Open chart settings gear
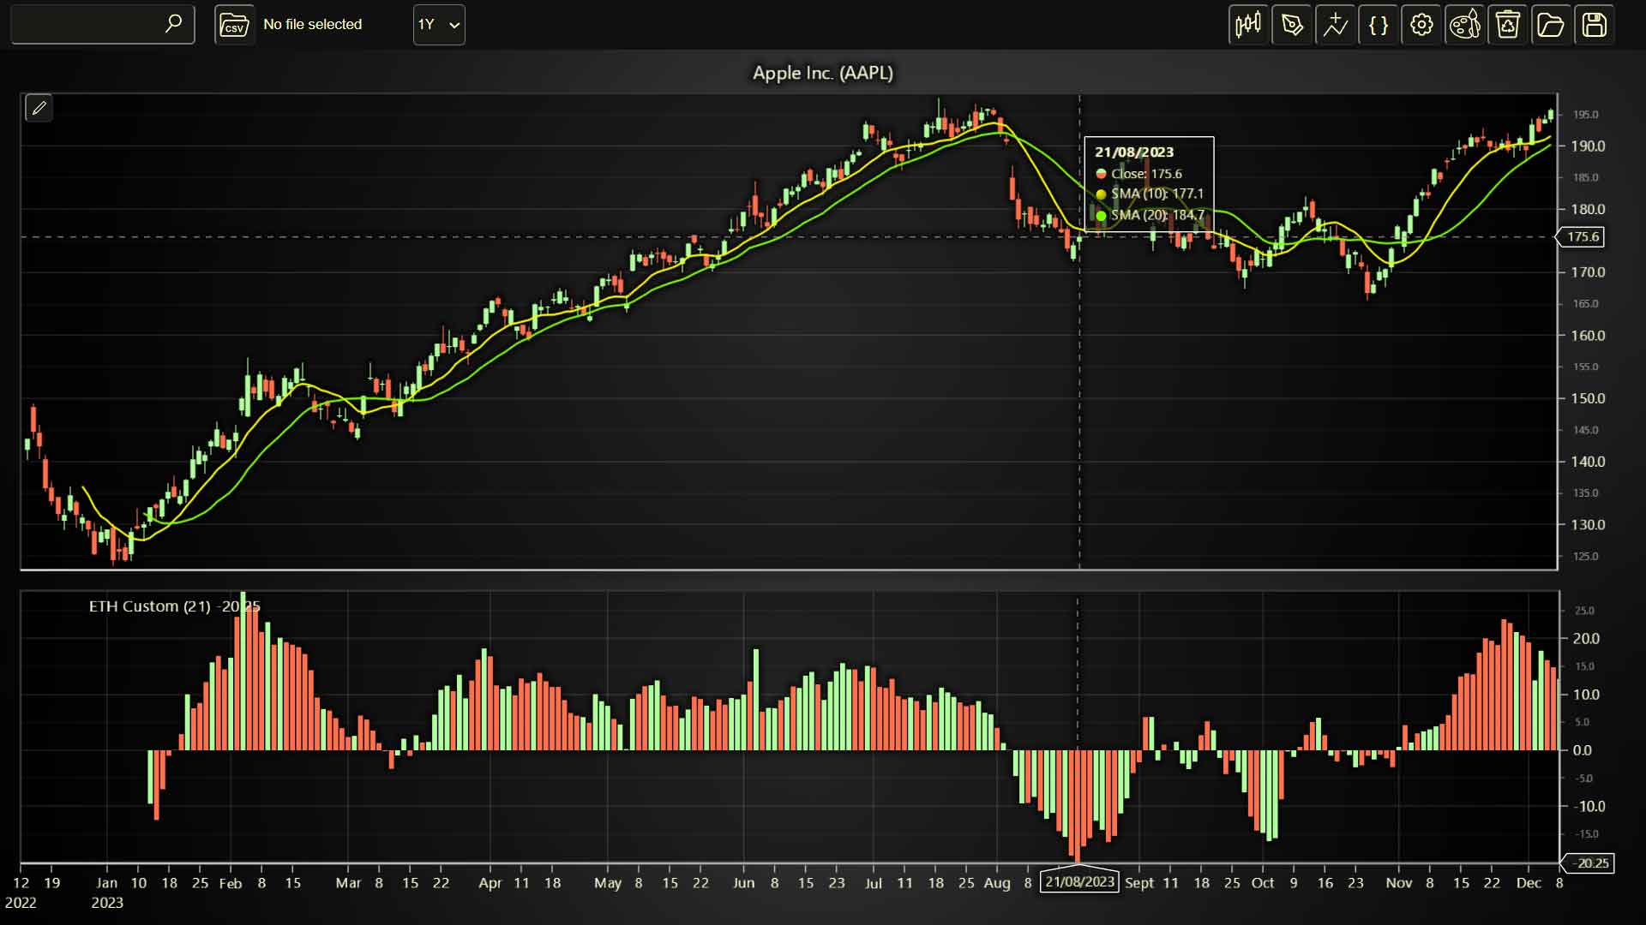This screenshot has height=925, width=1646. coord(1421,25)
